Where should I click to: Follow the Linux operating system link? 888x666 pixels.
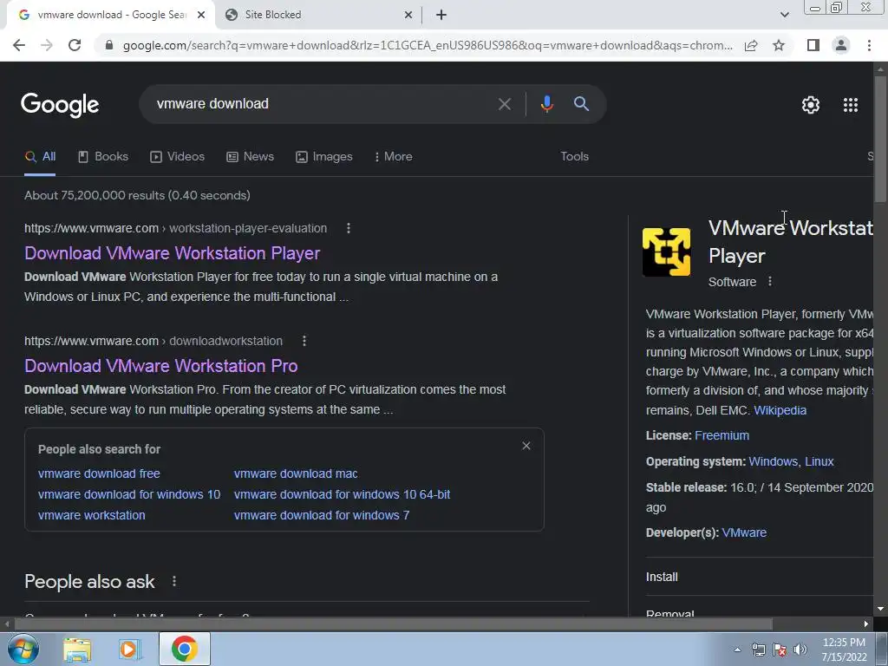click(819, 461)
